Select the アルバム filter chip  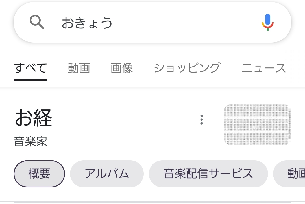[x=107, y=174]
